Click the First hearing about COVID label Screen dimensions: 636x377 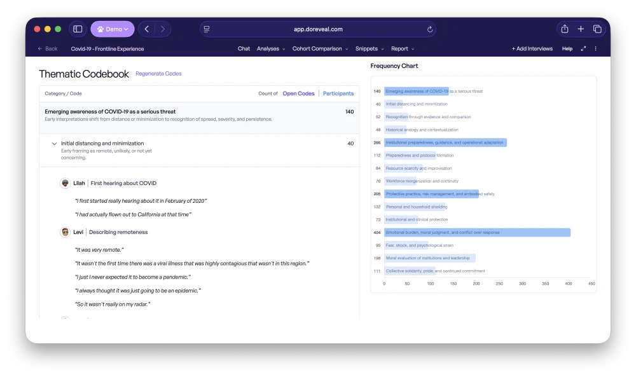123,183
